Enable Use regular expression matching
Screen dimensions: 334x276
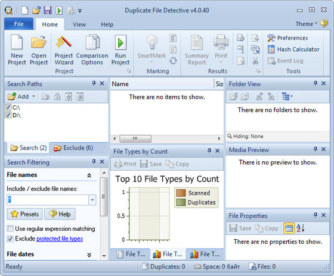(x=10, y=228)
